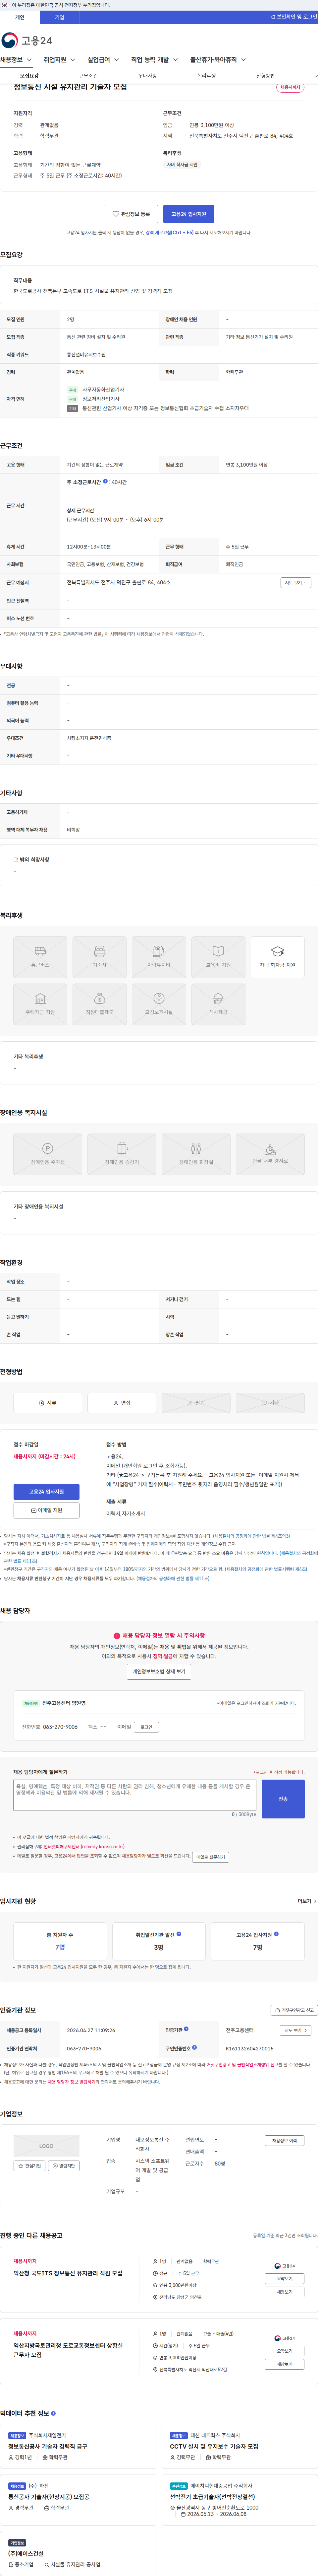
Task: Click the 통근버스 welfare icon
Action: tap(40, 957)
